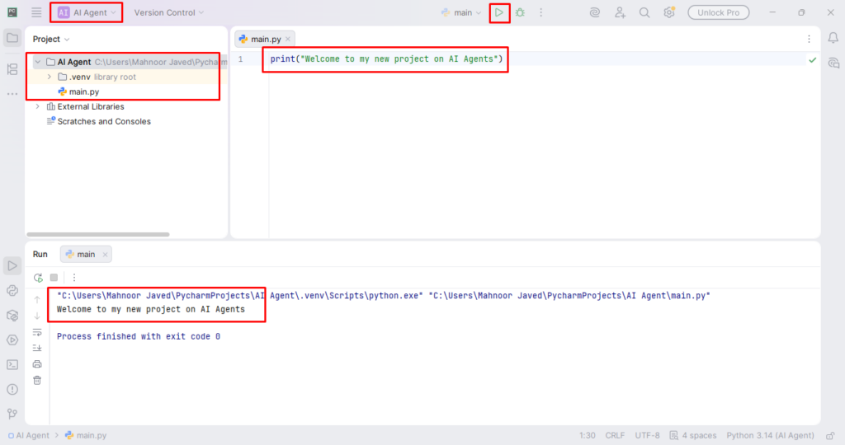Click the PyCharm logo icon
This screenshot has width=845, height=445.
12,12
